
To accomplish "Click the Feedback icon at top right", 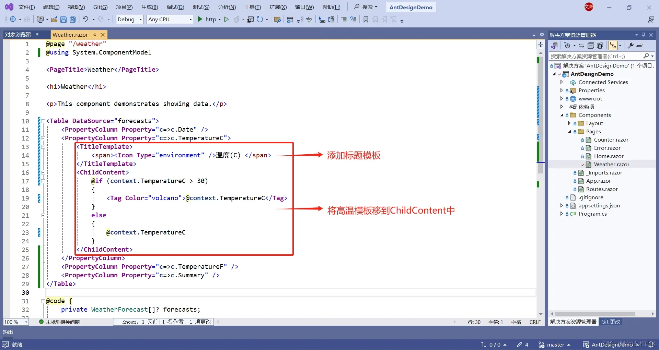I will pos(651,20).
